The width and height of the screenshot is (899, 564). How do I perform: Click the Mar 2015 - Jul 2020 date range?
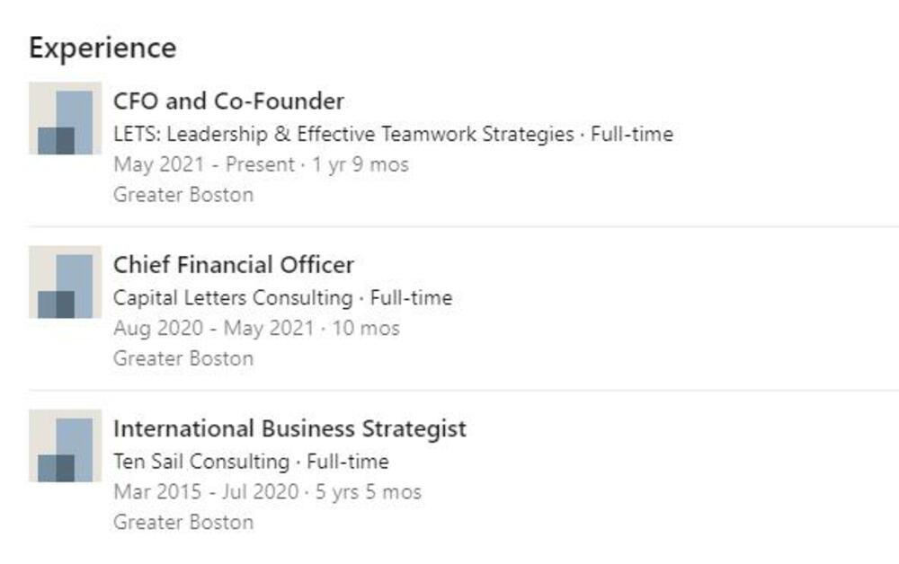[x=206, y=492]
